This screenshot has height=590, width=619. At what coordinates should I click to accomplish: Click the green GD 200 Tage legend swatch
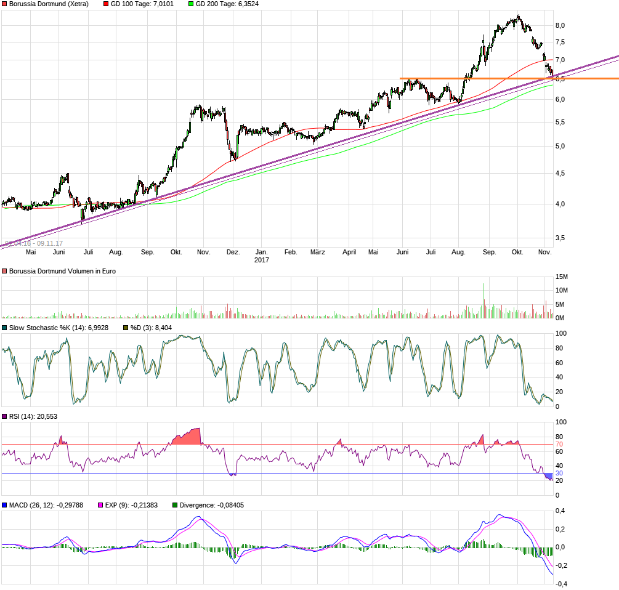191,4
